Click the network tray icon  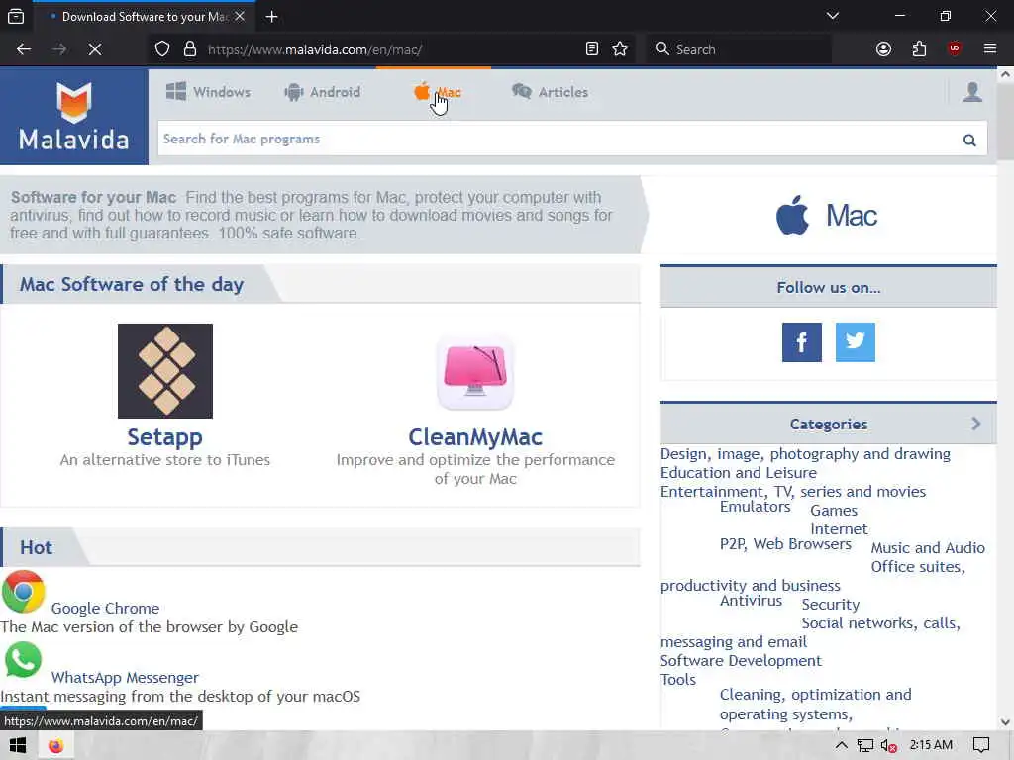click(x=864, y=746)
